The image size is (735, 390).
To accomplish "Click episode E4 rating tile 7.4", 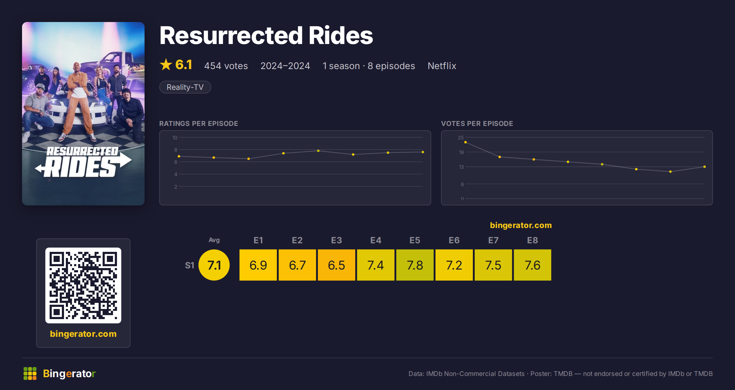I will coord(376,265).
